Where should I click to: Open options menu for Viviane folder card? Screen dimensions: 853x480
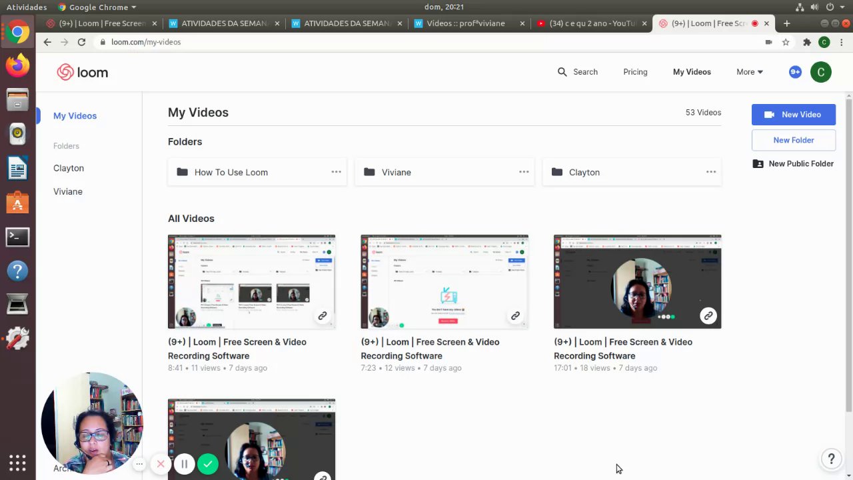pyautogui.click(x=524, y=172)
